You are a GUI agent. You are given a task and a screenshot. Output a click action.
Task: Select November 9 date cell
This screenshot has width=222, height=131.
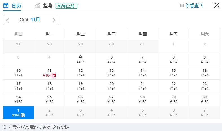(205, 60)
